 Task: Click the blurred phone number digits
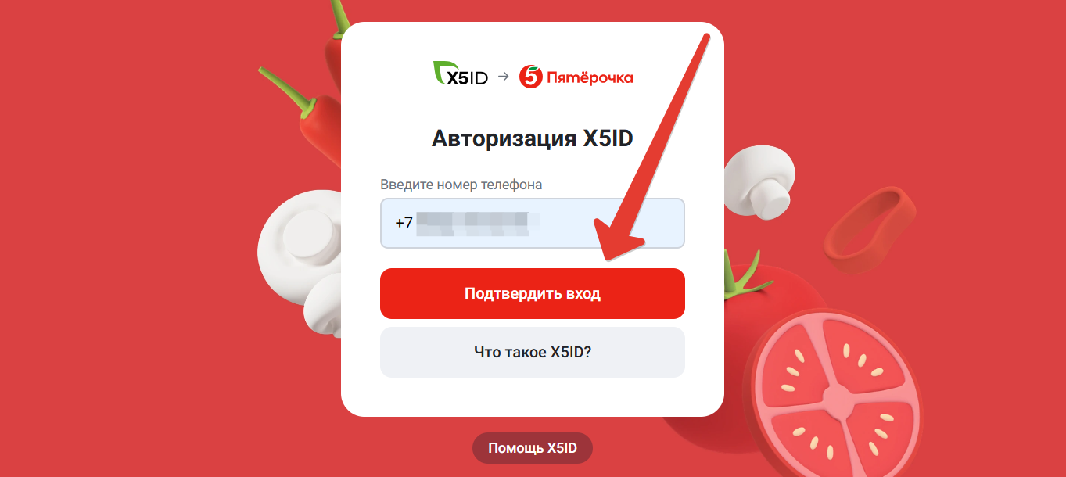tap(472, 223)
